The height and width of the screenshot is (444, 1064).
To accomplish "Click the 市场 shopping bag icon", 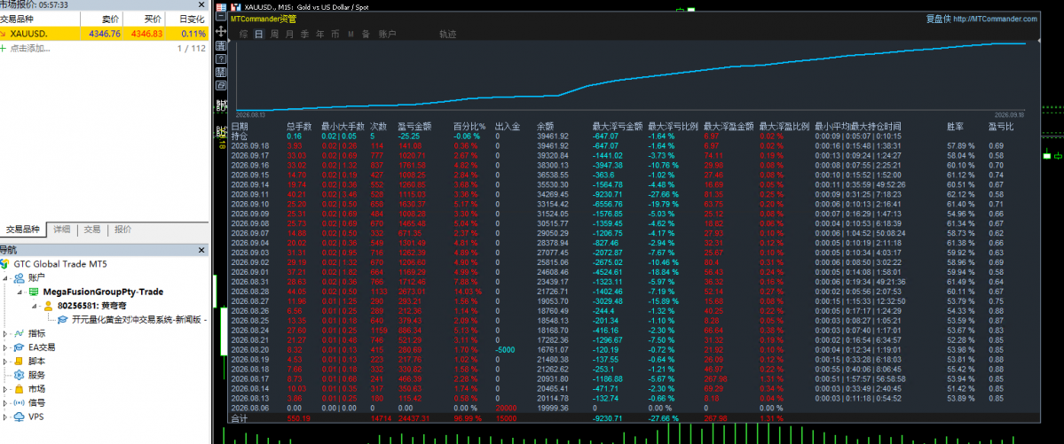I will pos(19,388).
